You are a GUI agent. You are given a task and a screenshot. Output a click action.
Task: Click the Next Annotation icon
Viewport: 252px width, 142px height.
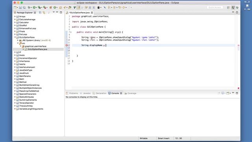(109, 7)
